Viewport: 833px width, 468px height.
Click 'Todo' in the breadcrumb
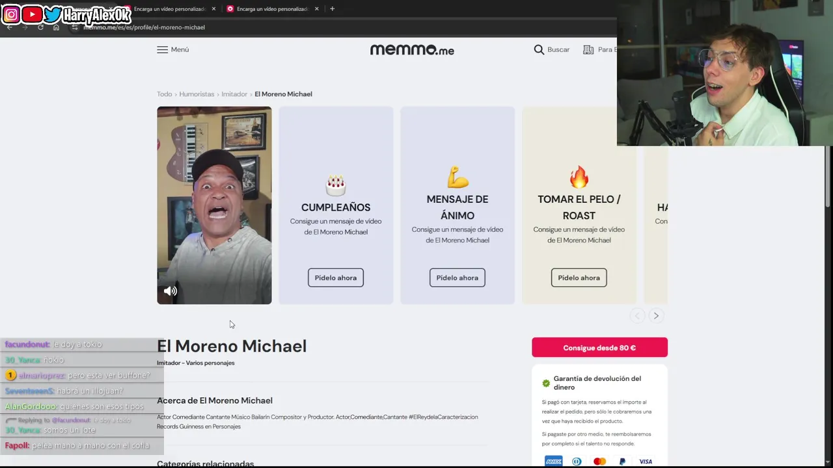[164, 94]
